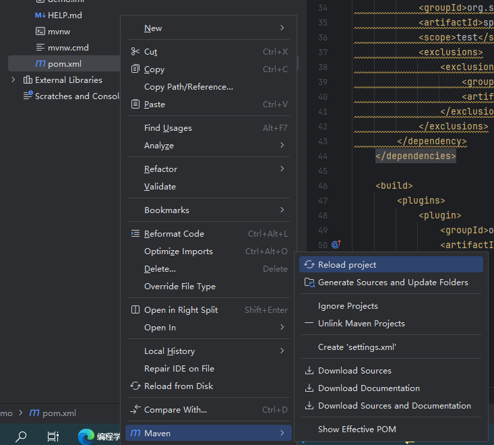Click the </dependencies> closing tag in editor
The width and height of the screenshot is (494, 445).
[x=416, y=156]
